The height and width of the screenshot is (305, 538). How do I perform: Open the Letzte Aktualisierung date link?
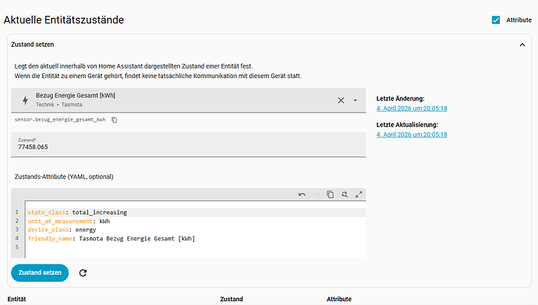point(412,135)
